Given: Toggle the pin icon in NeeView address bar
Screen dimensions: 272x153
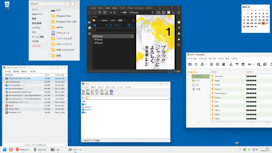Looking at the screenshot, I should click(x=110, y=12).
